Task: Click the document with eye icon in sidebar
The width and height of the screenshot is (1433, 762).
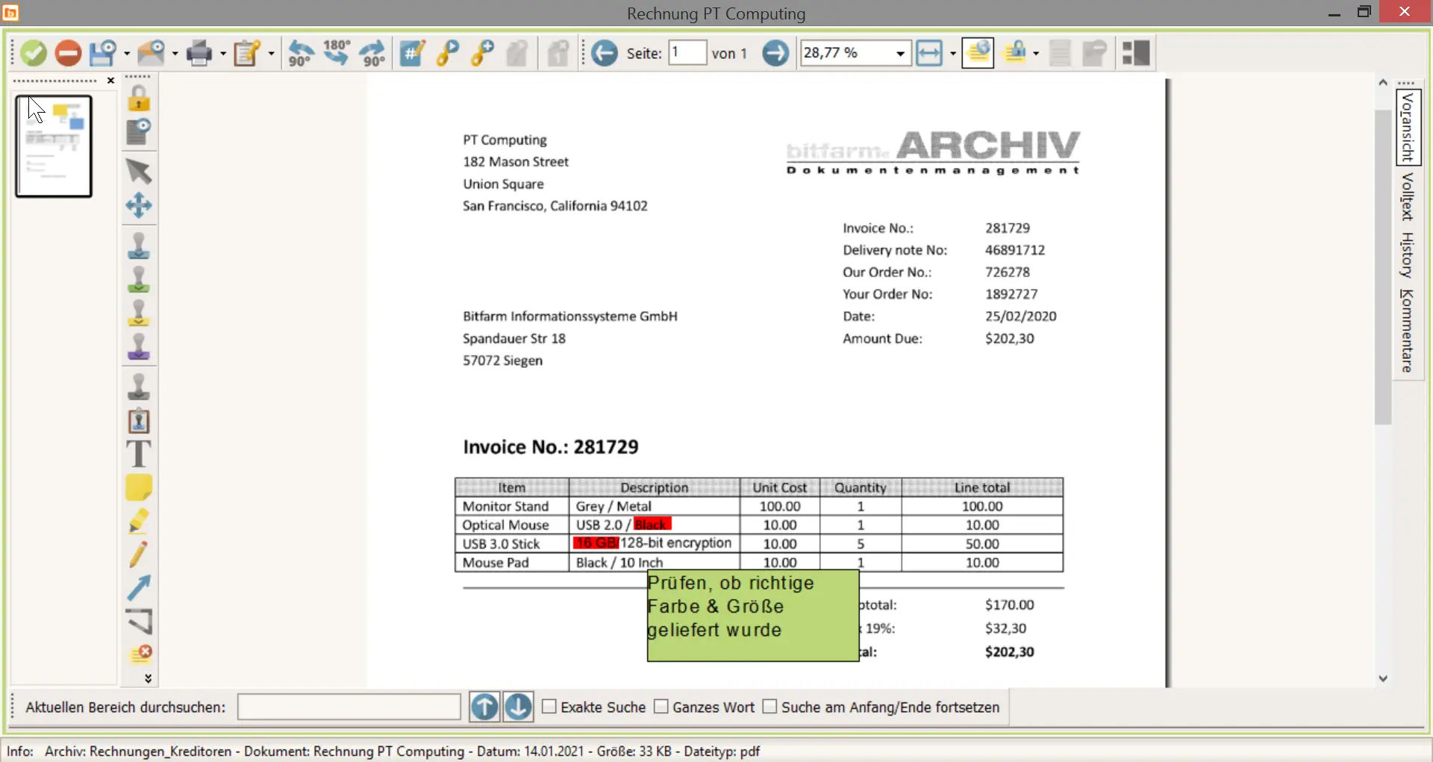Action: [139, 132]
